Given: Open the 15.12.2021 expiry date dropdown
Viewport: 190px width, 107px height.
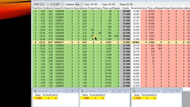Looking at the screenshot, I should point(57,4).
